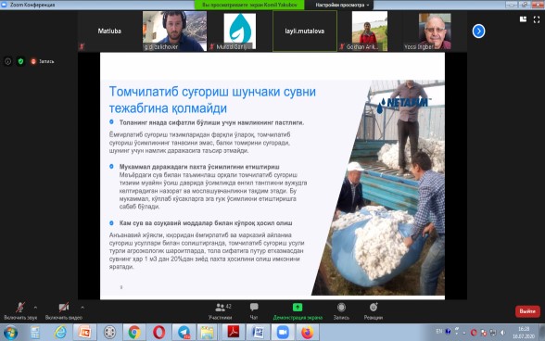Select Gokhan participant video tile
The width and height of the screenshot is (545, 341).
370,31
